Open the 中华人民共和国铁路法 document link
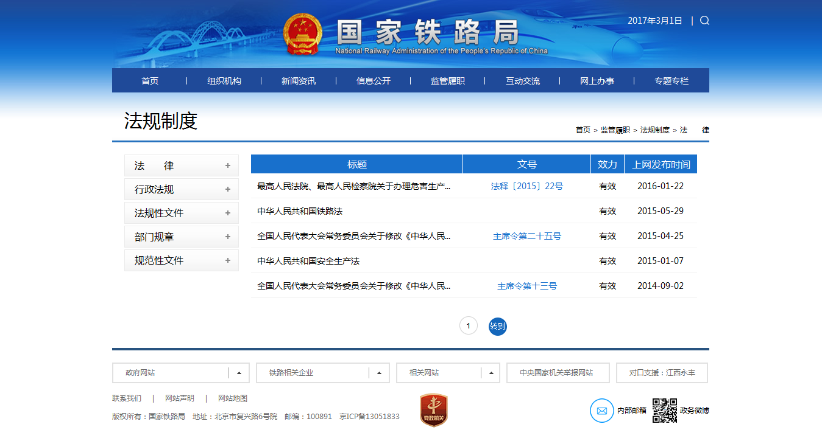This screenshot has width=822, height=441. tap(300, 211)
